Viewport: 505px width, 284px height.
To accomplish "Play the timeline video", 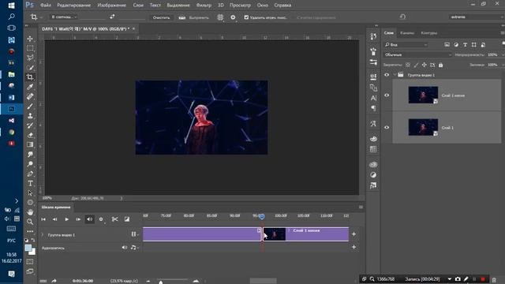I will pyautogui.click(x=66, y=219).
